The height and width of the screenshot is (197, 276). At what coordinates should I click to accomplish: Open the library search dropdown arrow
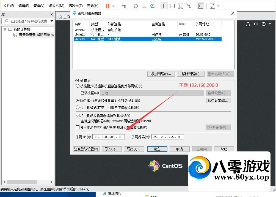coord(52,21)
